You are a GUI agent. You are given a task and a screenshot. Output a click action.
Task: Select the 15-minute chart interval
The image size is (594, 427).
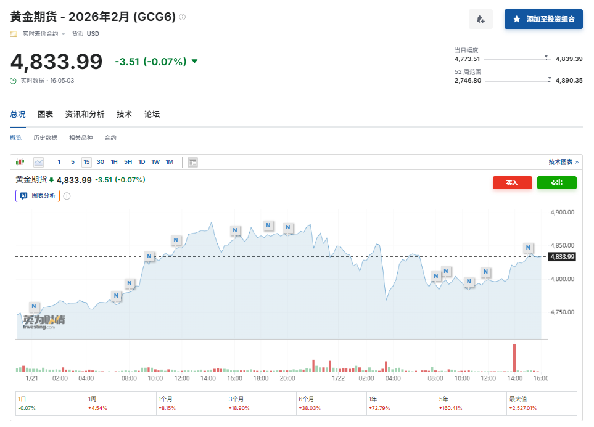[86, 162]
